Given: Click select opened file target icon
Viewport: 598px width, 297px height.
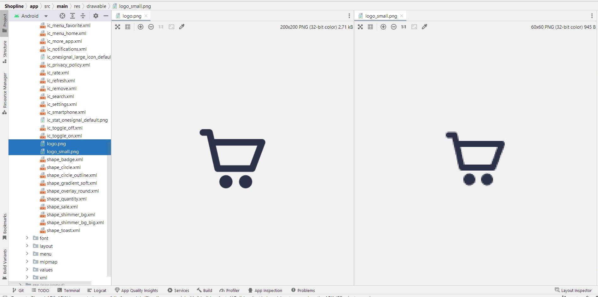Looking at the screenshot, I should point(62,16).
